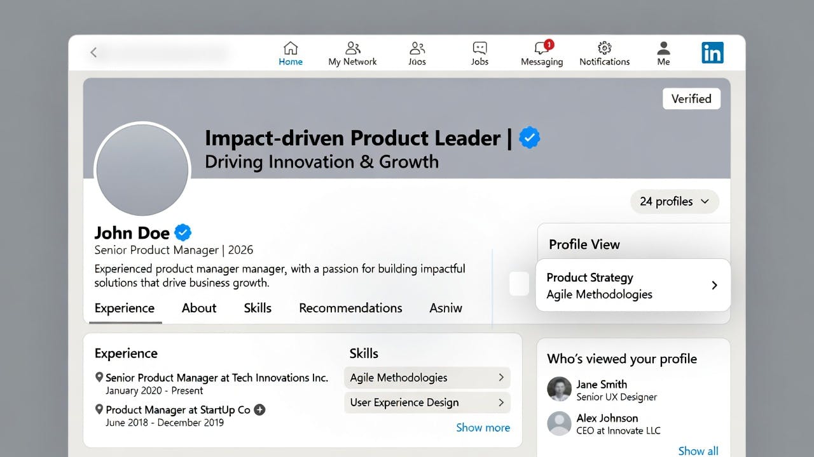Screen dimensions: 814x457
Task: Open the LinkedIn home feed icon
Action: coord(291,48)
